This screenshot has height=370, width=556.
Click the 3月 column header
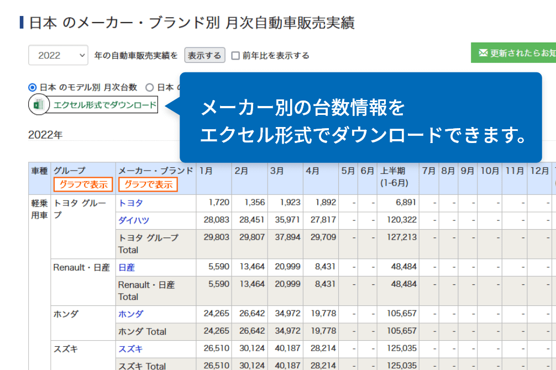point(285,178)
